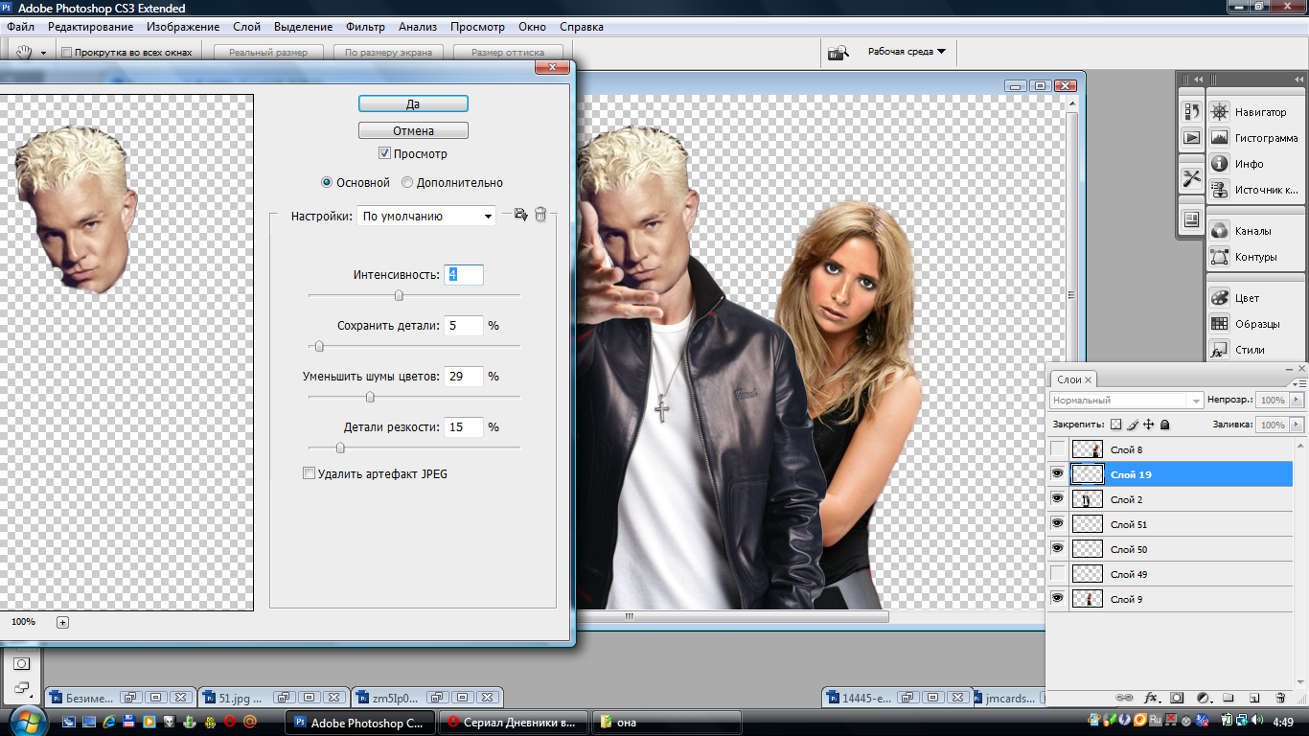Open fill (Заливка) slider arrow

1298,425
